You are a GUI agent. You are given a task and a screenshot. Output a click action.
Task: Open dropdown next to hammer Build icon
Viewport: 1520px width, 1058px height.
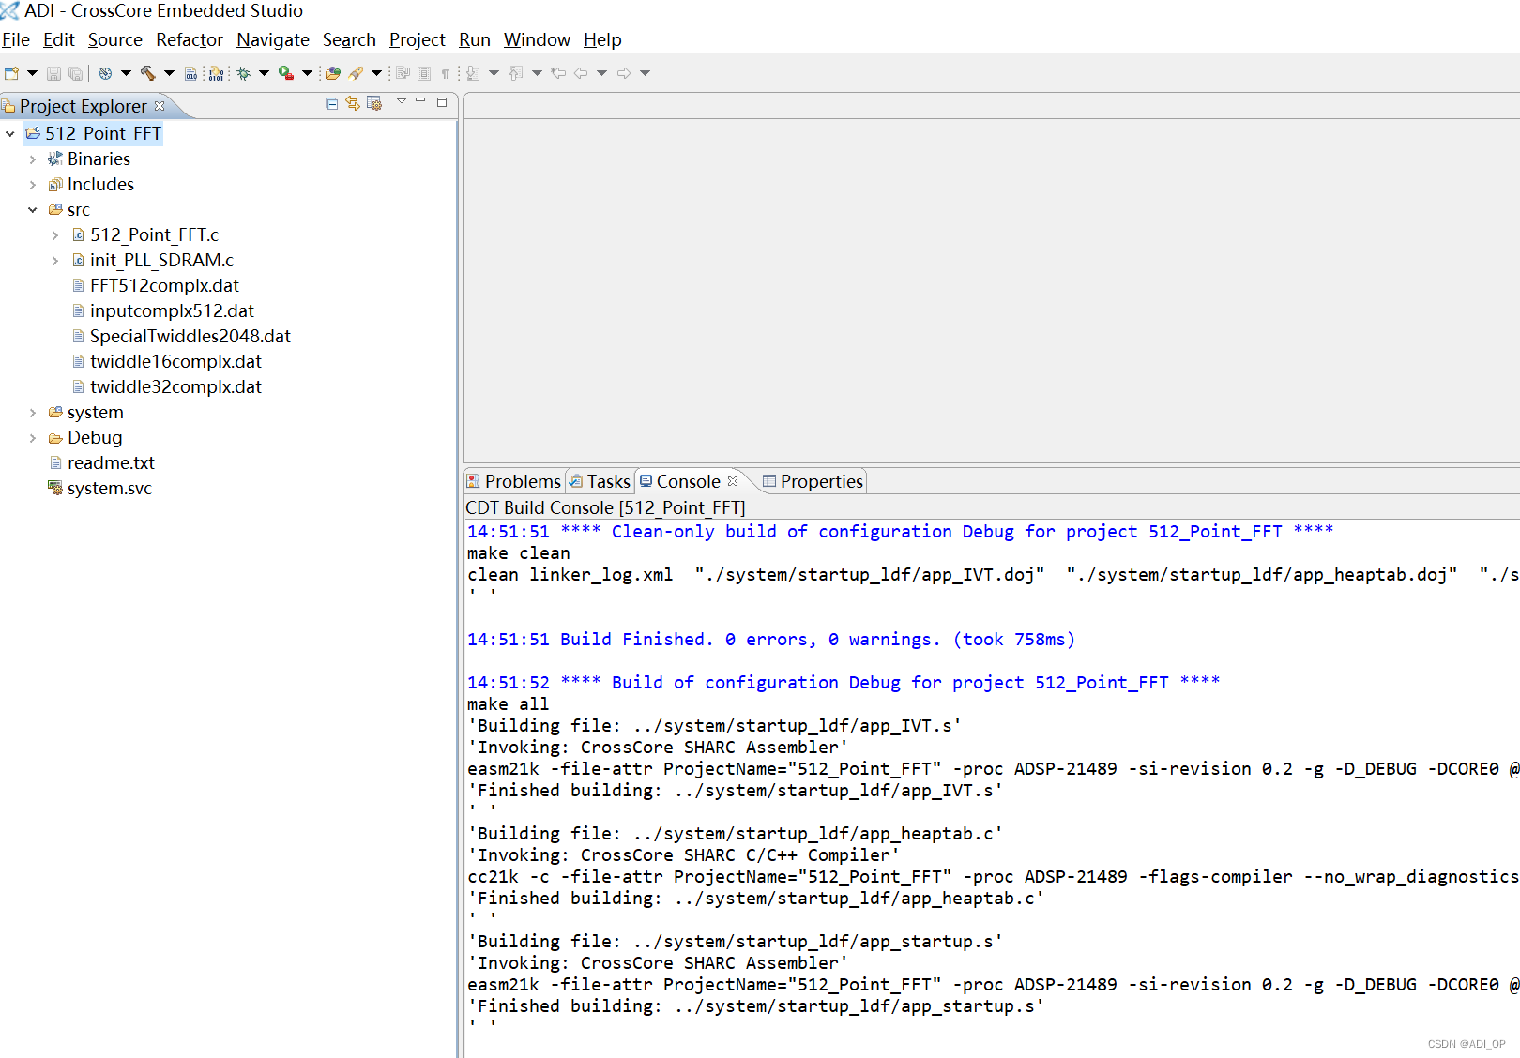click(169, 73)
